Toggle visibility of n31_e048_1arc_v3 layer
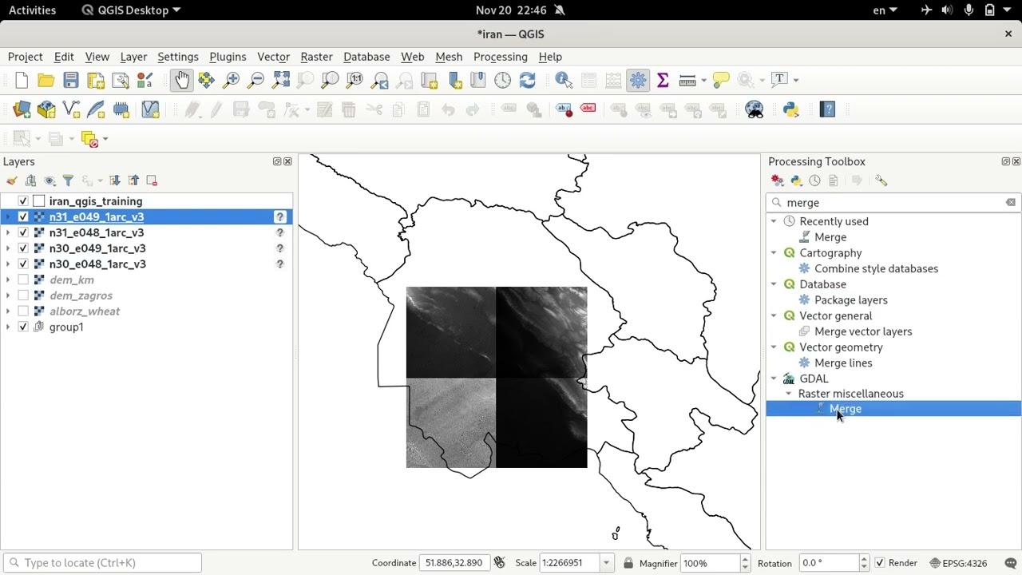The width and height of the screenshot is (1022, 575). click(23, 232)
